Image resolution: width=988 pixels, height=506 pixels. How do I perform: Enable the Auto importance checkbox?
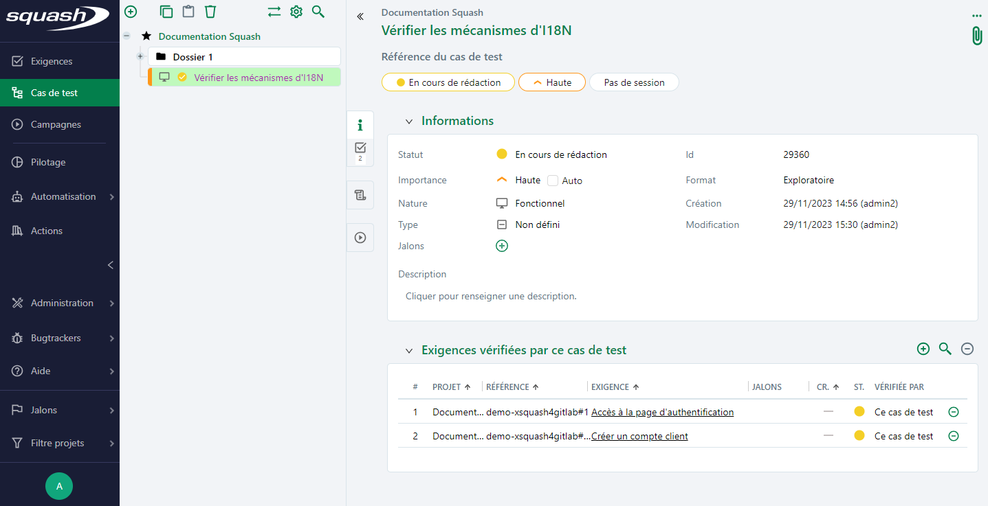pos(553,181)
